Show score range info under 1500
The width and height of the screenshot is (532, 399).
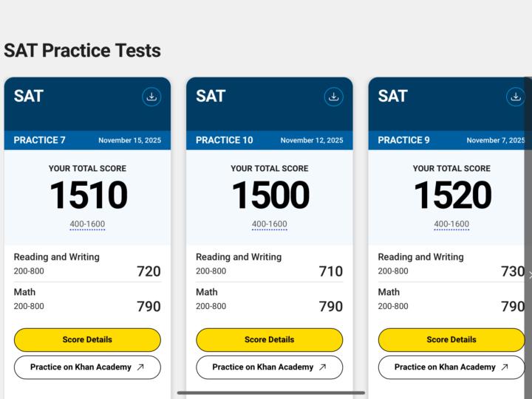click(x=269, y=224)
